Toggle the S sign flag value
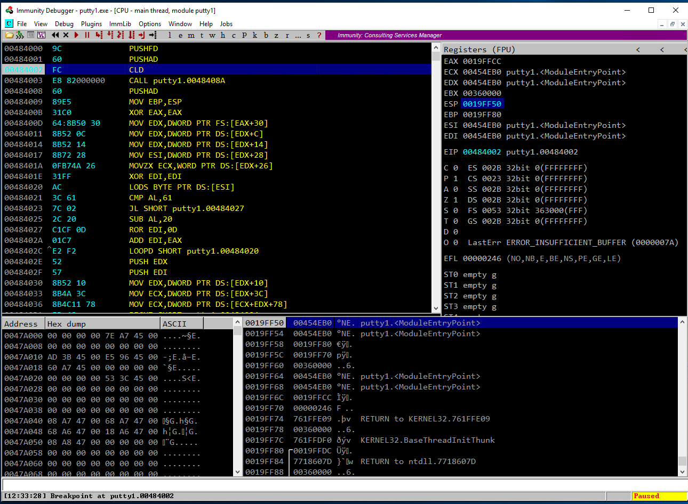This screenshot has height=504, width=688. pyautogui.click(x=455, y=210)
